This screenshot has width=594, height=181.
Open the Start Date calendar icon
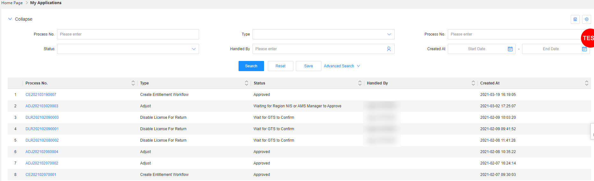point(510,49)
